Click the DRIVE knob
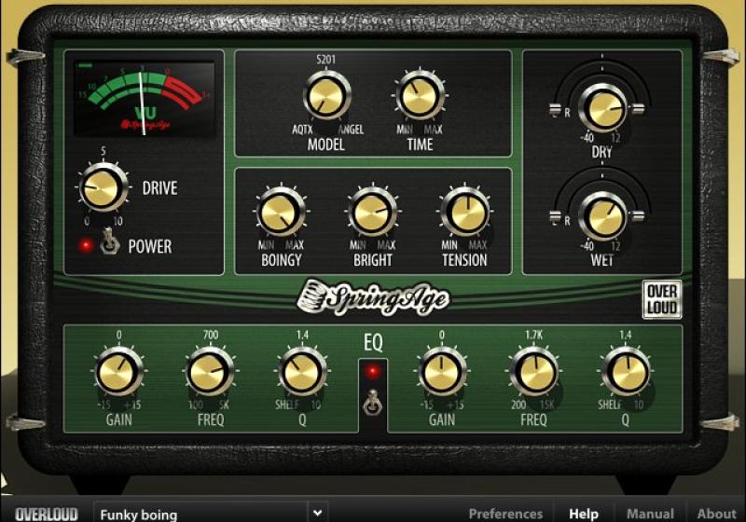Viewport: 746px width, 522px height. tap(103, 188)
